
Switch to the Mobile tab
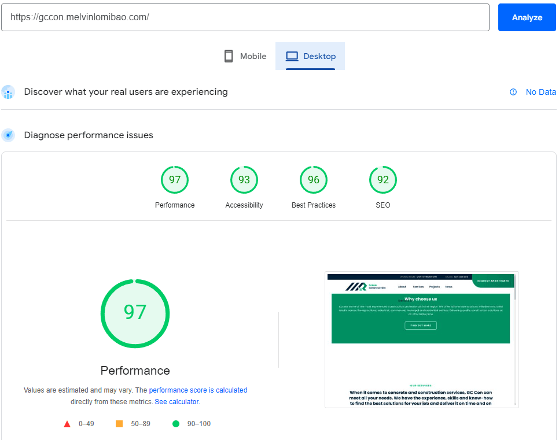[x=245, y=56]
